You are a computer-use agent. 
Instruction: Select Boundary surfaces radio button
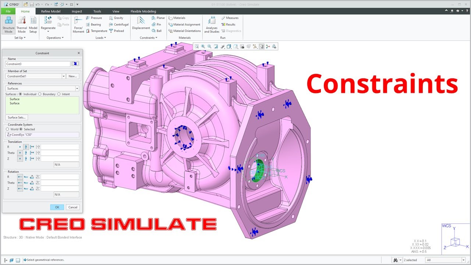click(40, 94)
